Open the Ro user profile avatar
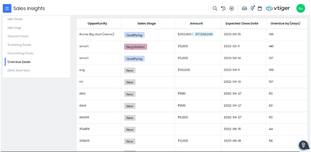The height and width of the screenshot is (152, 311). click(x=301, y=8)
